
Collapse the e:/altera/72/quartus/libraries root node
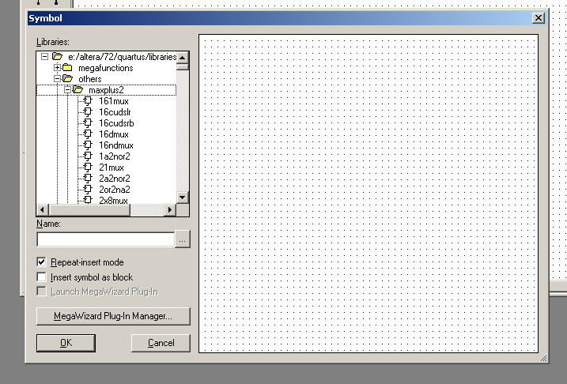(x=44, y=57)
